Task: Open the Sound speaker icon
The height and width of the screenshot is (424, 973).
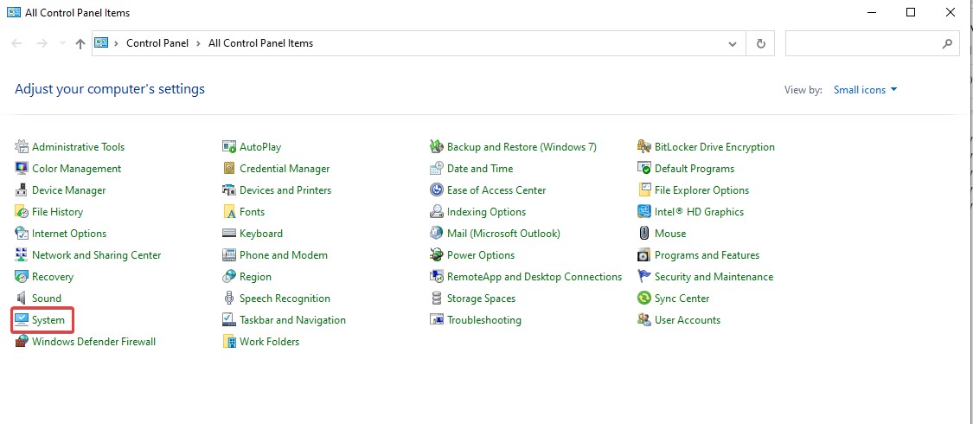Action: click(22, 299)
